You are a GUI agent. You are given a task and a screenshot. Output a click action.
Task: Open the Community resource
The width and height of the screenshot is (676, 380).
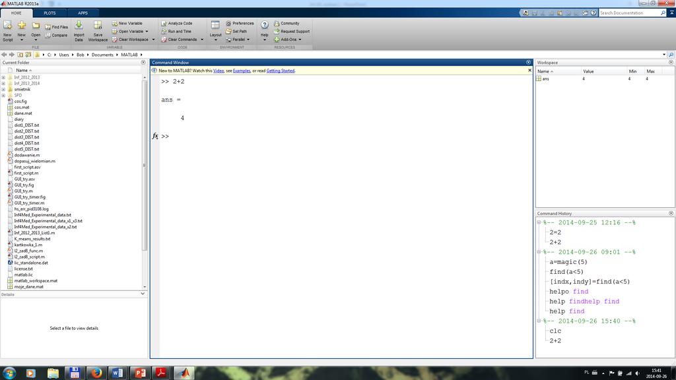click(x=287, y=23)
